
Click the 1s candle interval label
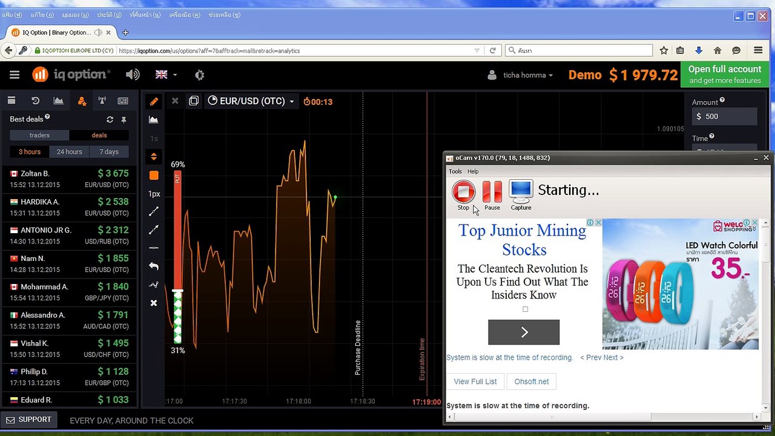pyautogui.click(x=154, y=138)
